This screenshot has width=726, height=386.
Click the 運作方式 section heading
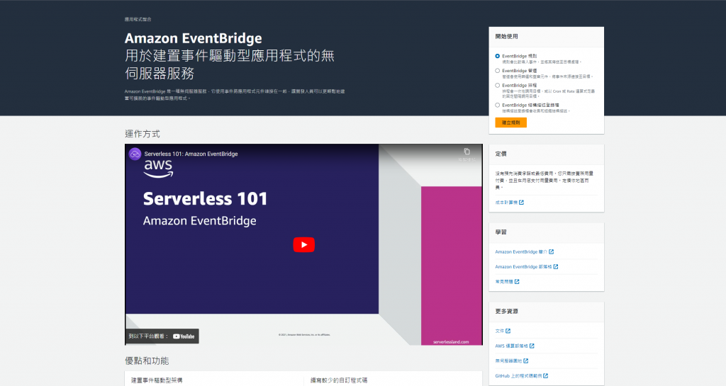142,134
